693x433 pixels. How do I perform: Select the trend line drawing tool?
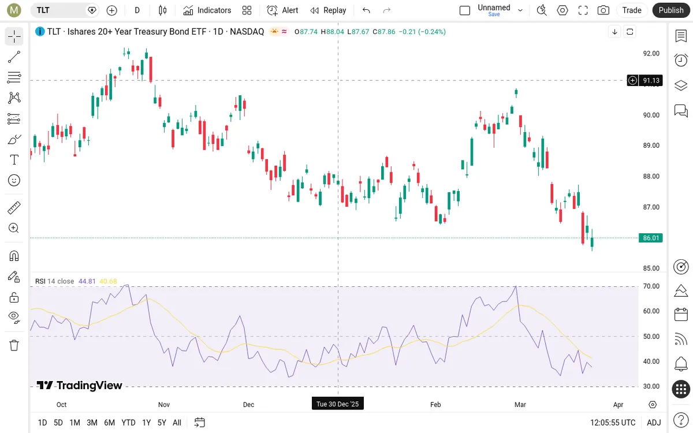[14, 57]
